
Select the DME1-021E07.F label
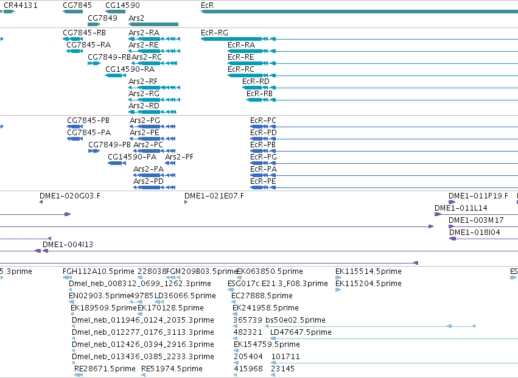pos(214,196)
